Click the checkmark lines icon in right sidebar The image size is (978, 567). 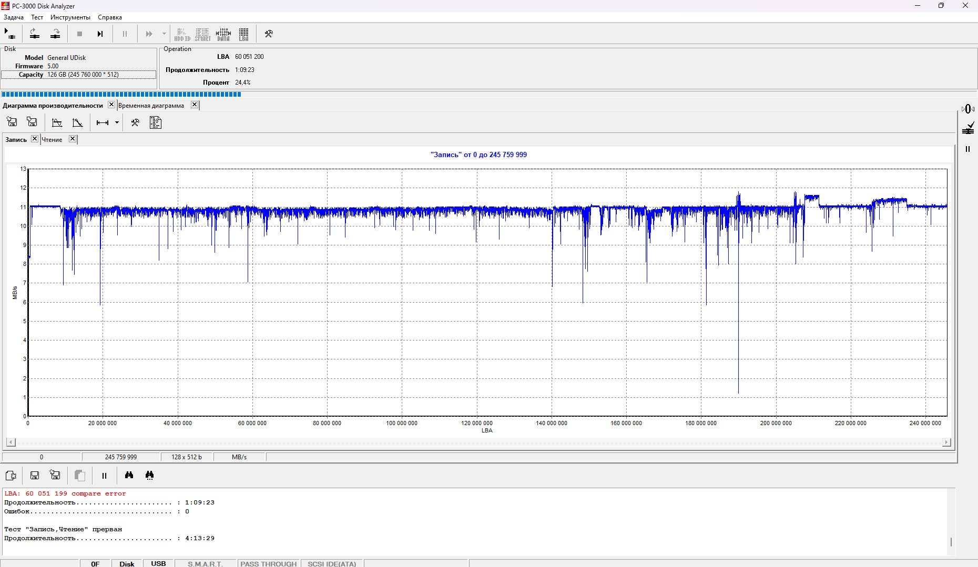[x=968, y=128]
